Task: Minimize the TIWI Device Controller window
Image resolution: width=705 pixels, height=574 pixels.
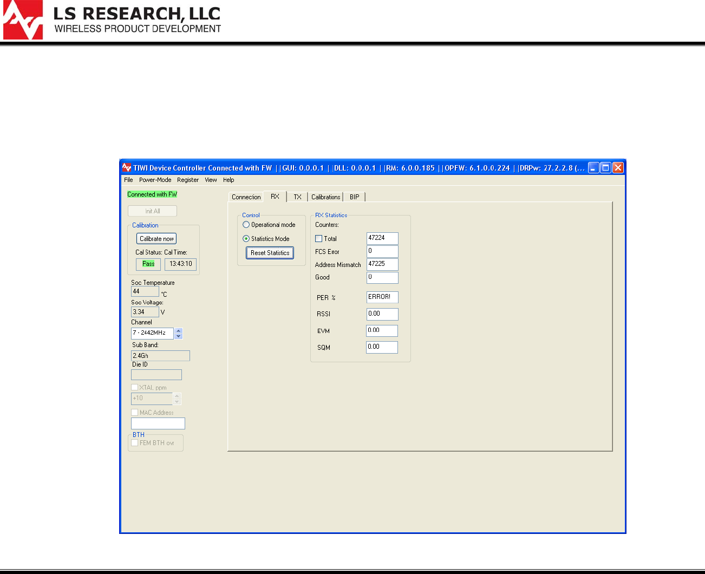Action: tap(593, 168)
